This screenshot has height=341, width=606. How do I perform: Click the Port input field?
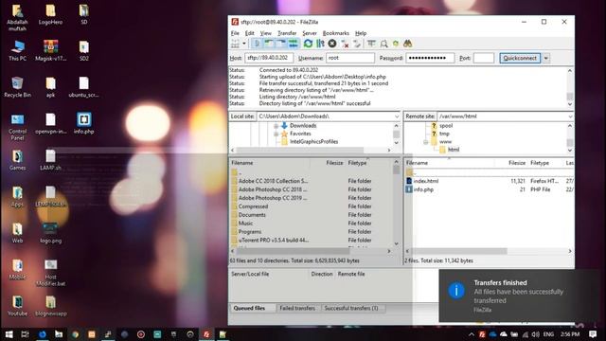(x=484, y=58)
